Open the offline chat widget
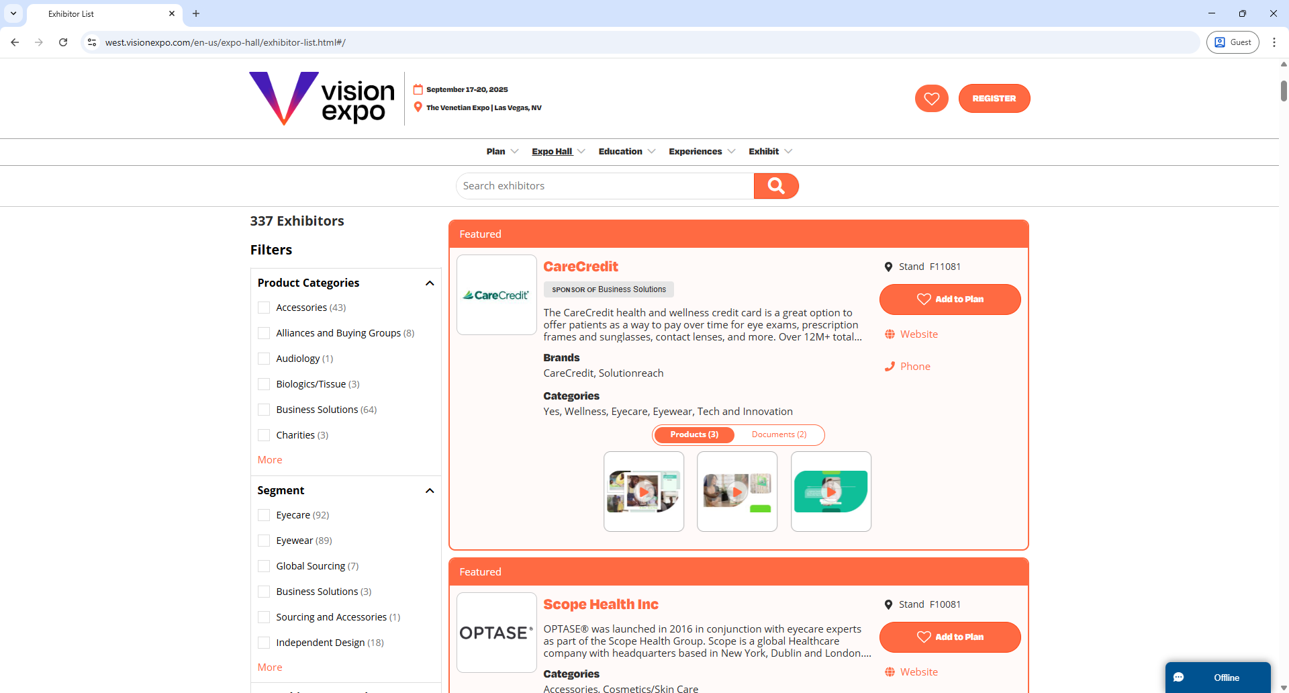 [x=1217, y=678]
